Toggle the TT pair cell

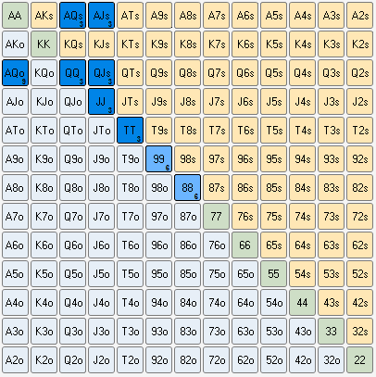[130, 131]
